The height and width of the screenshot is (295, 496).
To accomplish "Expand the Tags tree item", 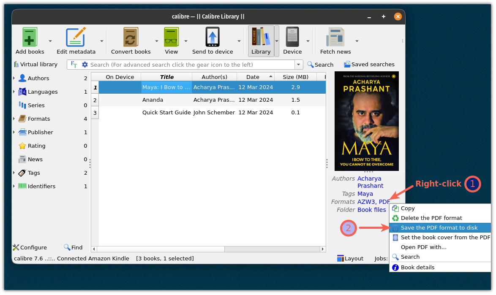I will pos(14,173).
